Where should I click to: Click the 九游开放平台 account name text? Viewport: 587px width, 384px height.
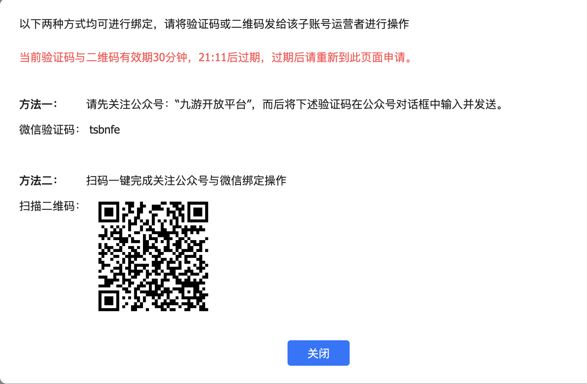coord(213,104)
